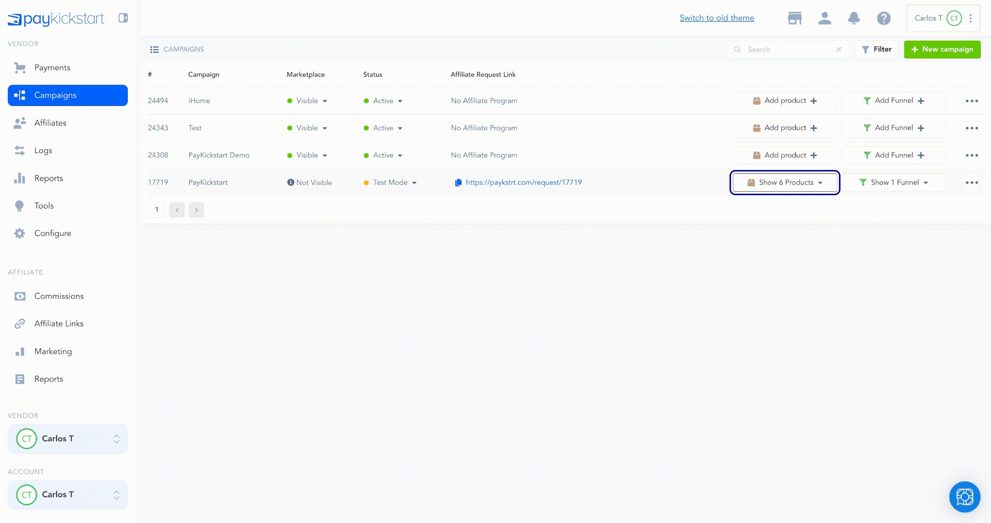Click Switch to old theme link

[717, 18]
